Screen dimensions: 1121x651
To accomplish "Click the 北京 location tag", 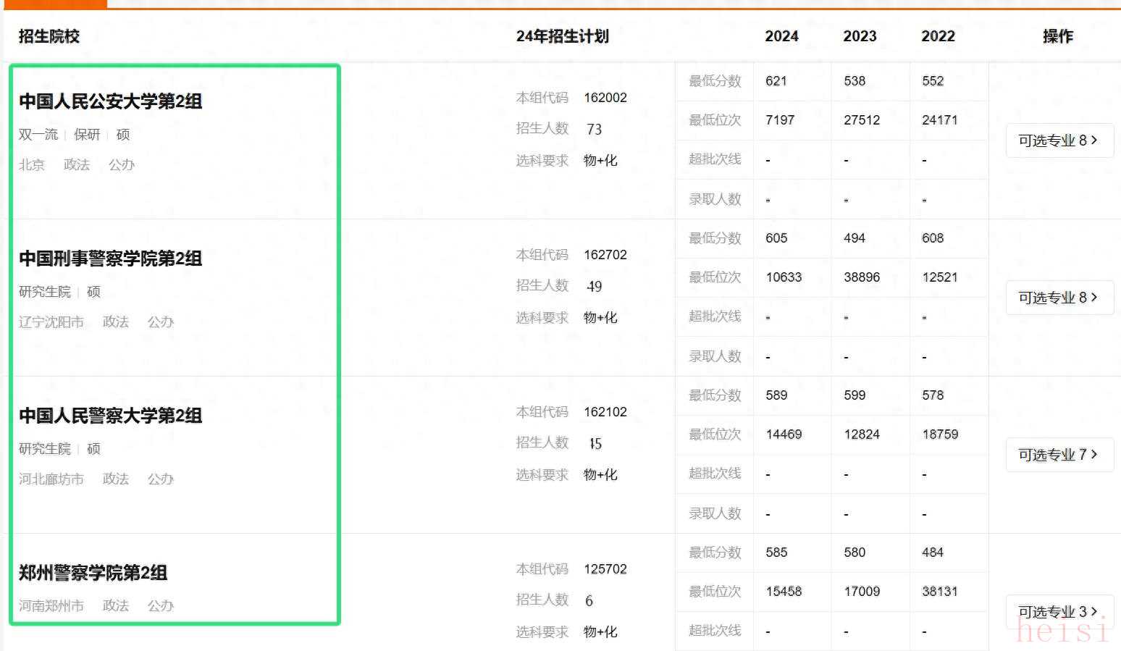I will pyautogui.click(x=32, y=165).
